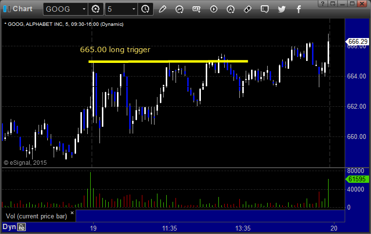
Task: Click the Chart window title
Action: [x=22, y=9]
